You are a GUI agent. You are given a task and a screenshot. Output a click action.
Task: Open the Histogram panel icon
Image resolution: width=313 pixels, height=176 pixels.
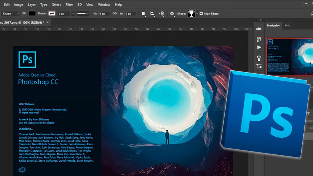(259, 28)
